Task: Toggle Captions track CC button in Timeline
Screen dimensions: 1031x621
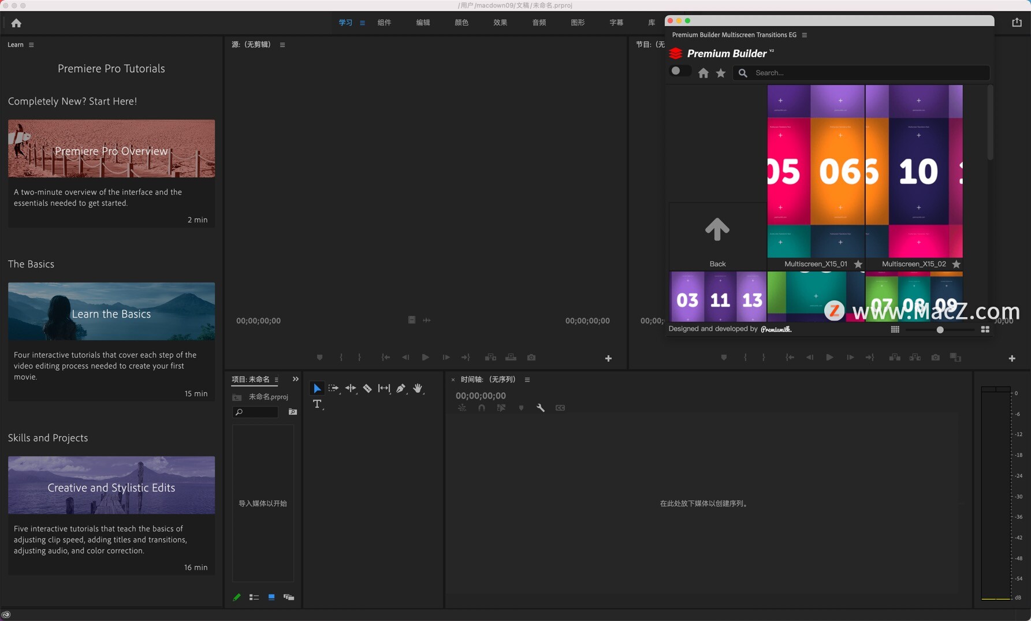Action: click(560, 408)
